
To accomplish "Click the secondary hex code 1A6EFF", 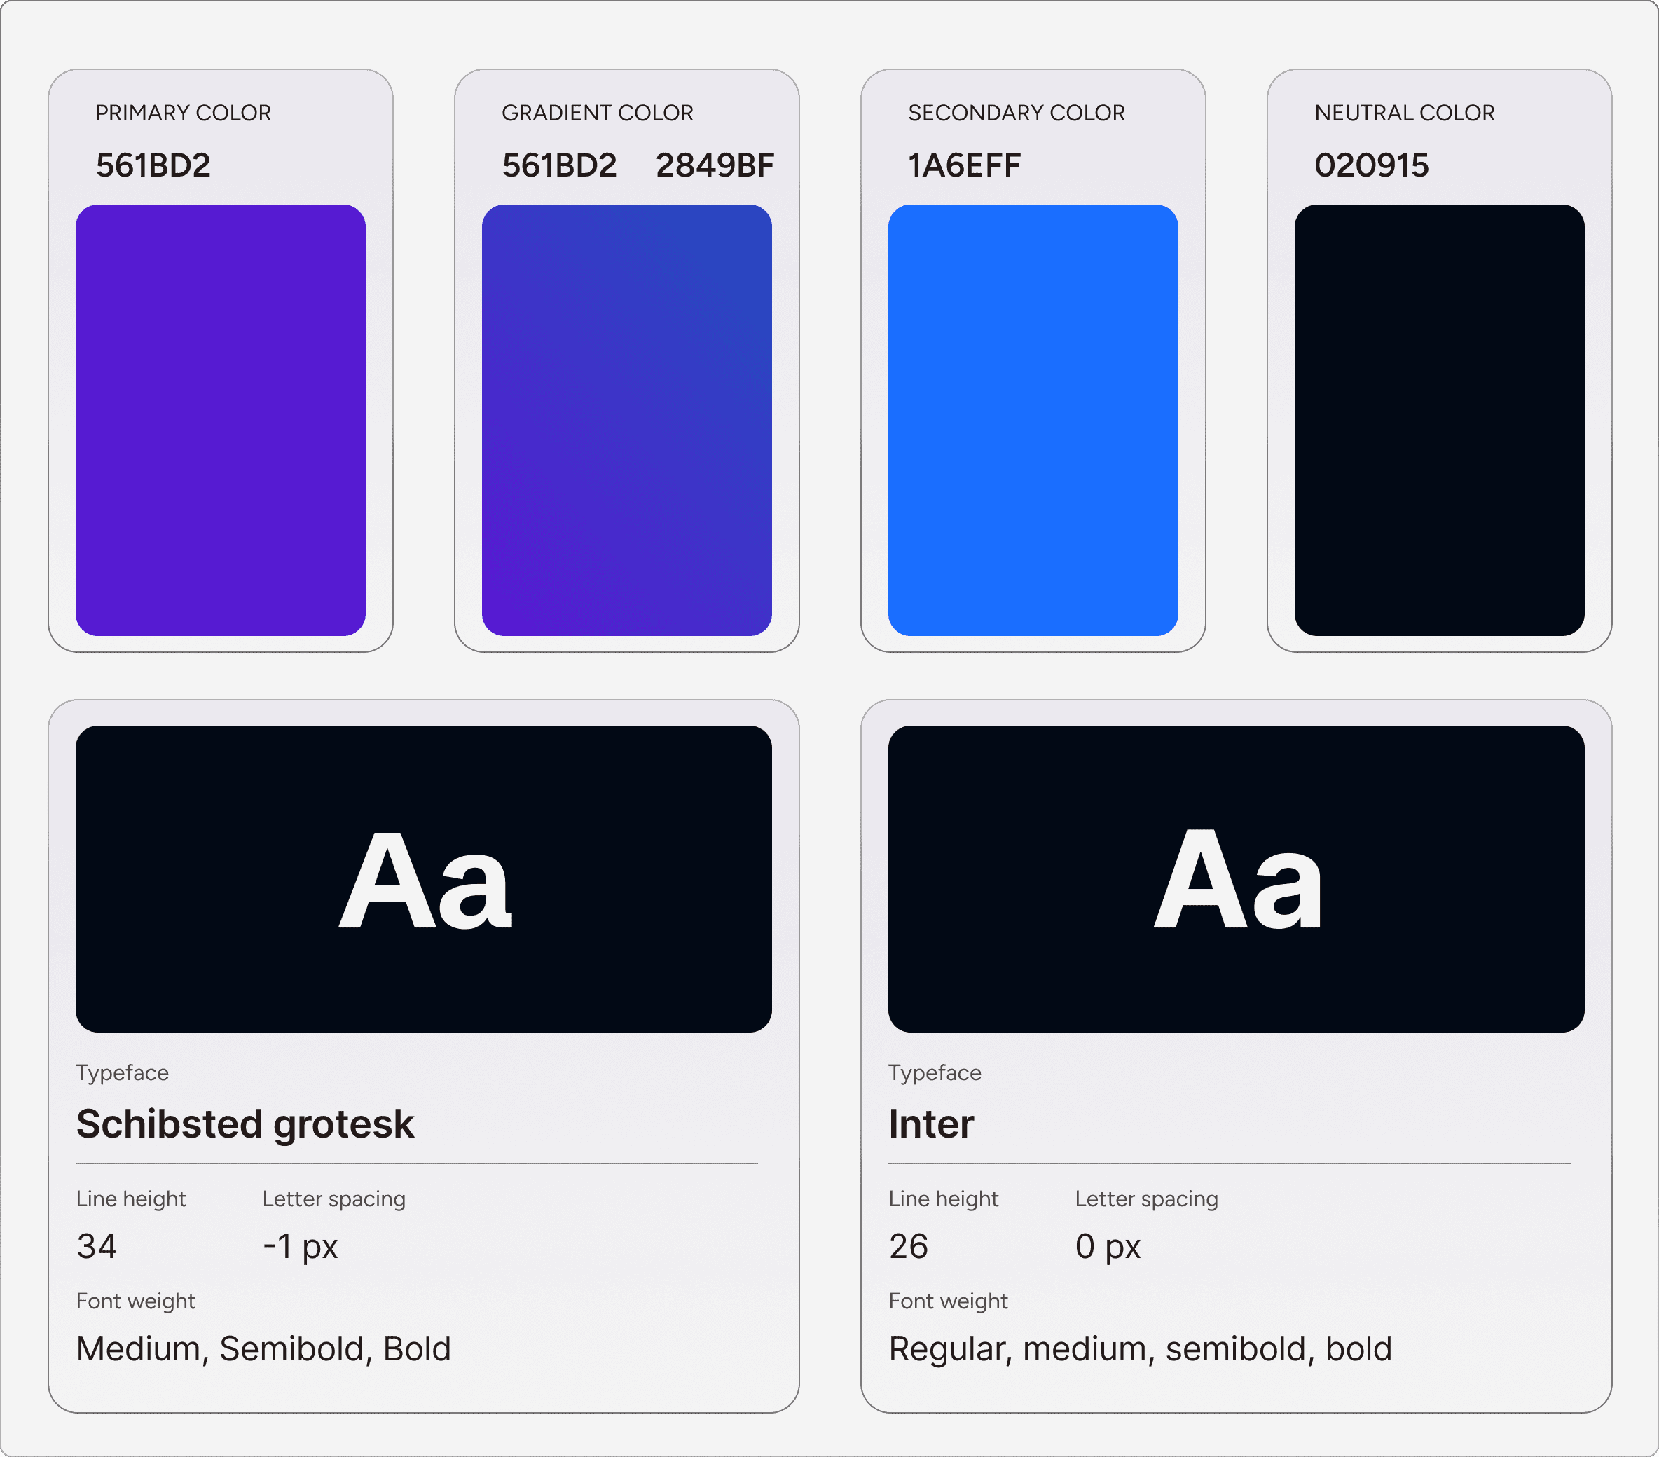I will coord(964,165).
